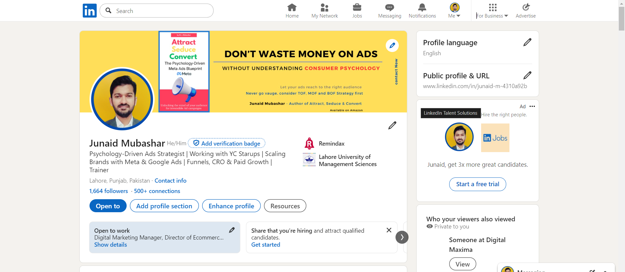The image size is (625, 272).
Task: Click Add profile section button
Action: 164,206
